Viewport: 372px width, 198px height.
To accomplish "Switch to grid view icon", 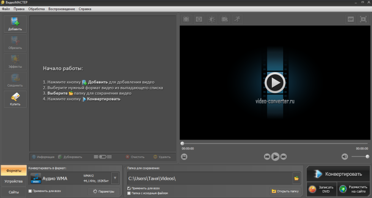I will click(x=110, y=157).
